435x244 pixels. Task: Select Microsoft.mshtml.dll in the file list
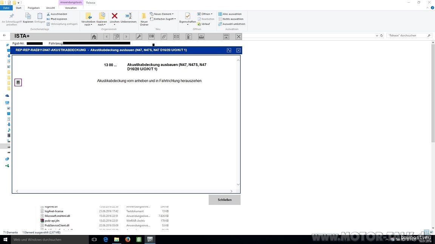tap(57, 216)
